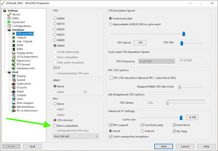The width and height of the screenshot is (218, 151).
Task: Select Indirect JIT mode
Action: point(142,131)
